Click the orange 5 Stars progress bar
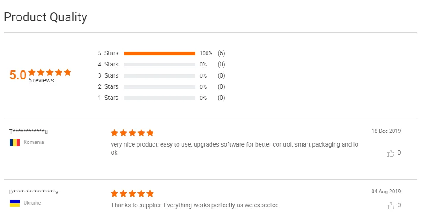This screenshot has width=423, height=217. coord(159,53)
